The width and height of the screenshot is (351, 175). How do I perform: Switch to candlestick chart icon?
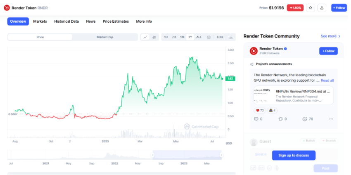pyautogui.click(x=154, y=37)
